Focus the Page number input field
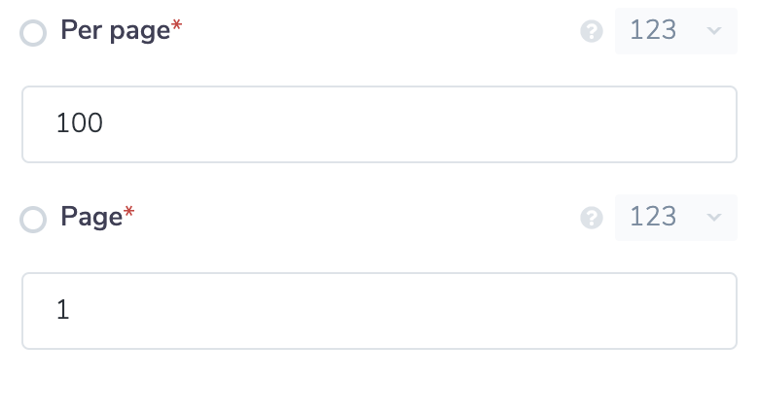 click(x=379, y=310)
